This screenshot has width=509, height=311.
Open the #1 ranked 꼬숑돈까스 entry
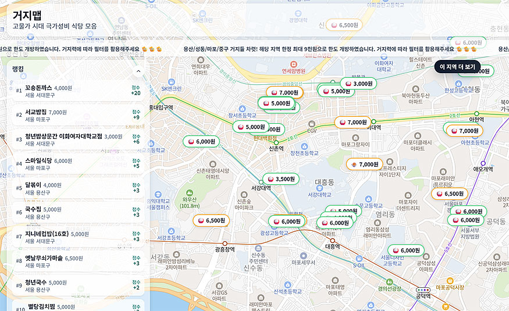(76, 92)
